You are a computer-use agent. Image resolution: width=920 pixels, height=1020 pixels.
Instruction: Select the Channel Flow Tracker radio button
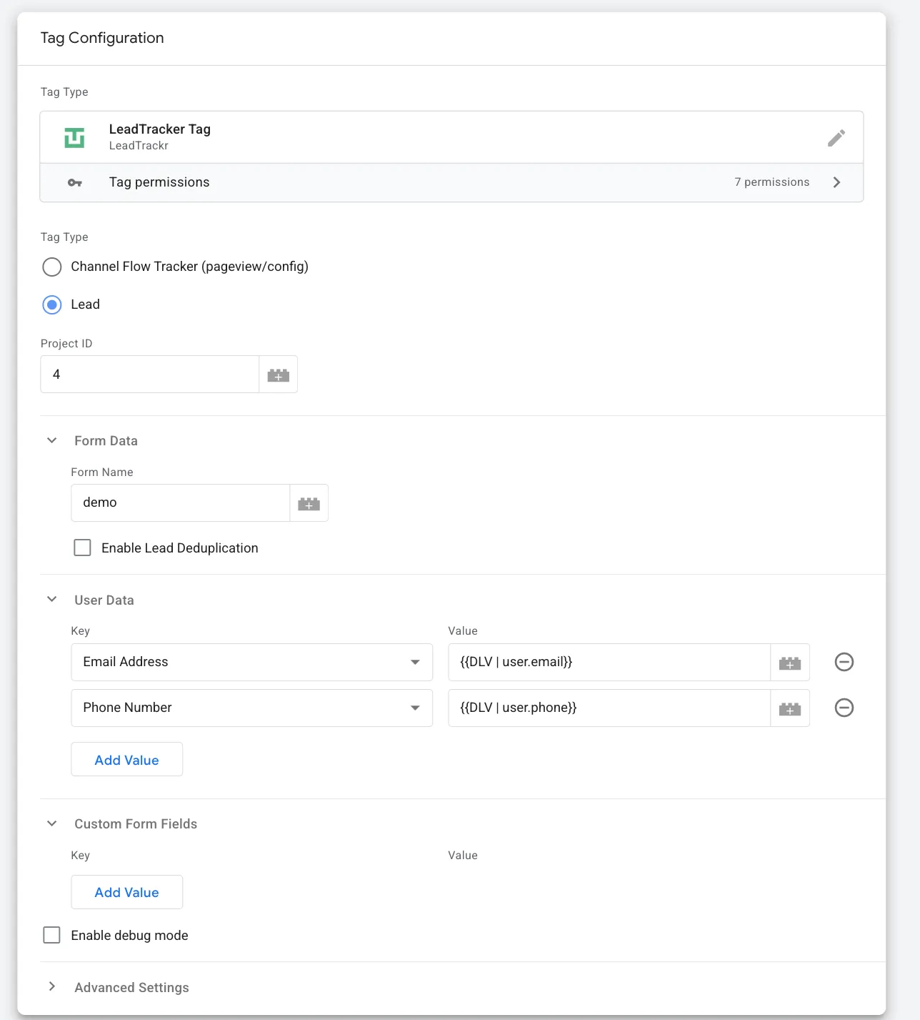(x=51, y=267)
